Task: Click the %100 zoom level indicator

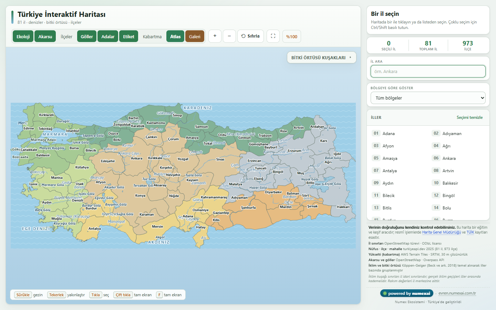Action: (x=292, y=37)
